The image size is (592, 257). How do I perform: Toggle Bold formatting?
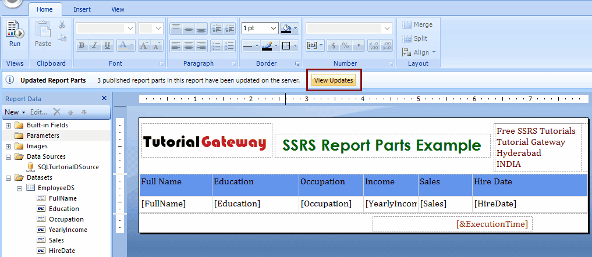tap(81, 46)
